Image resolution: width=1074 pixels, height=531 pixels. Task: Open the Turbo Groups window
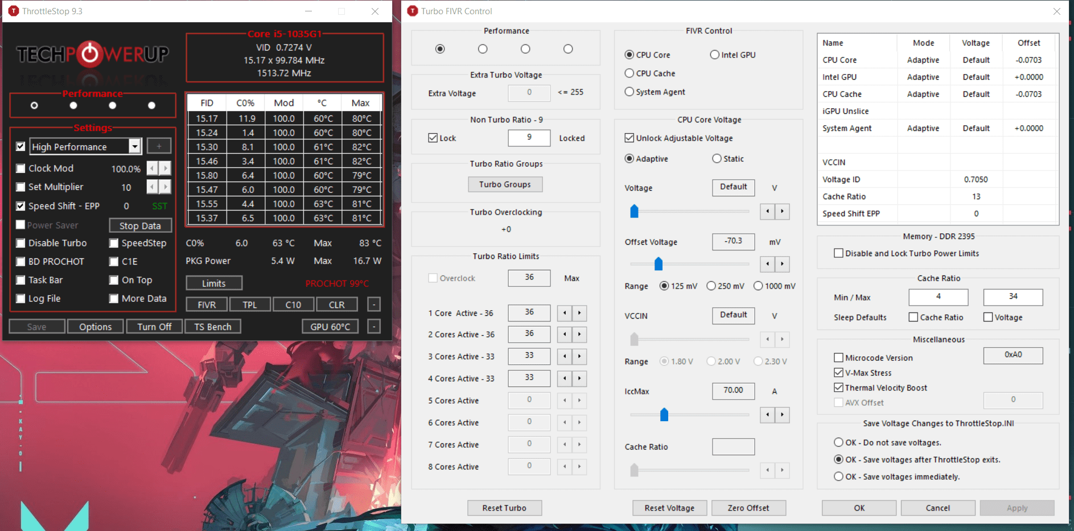505,184
